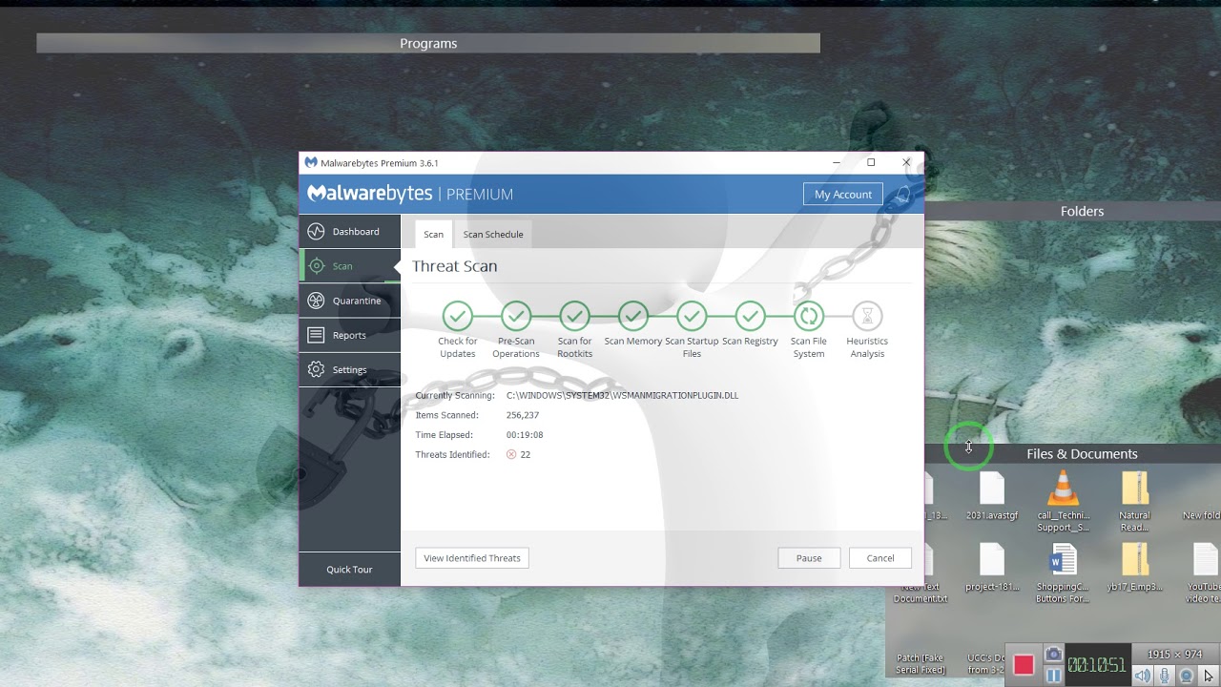Switch to the Scan Schedule tab
This screenshot has height=687, width=1221.
click(493, 234)
